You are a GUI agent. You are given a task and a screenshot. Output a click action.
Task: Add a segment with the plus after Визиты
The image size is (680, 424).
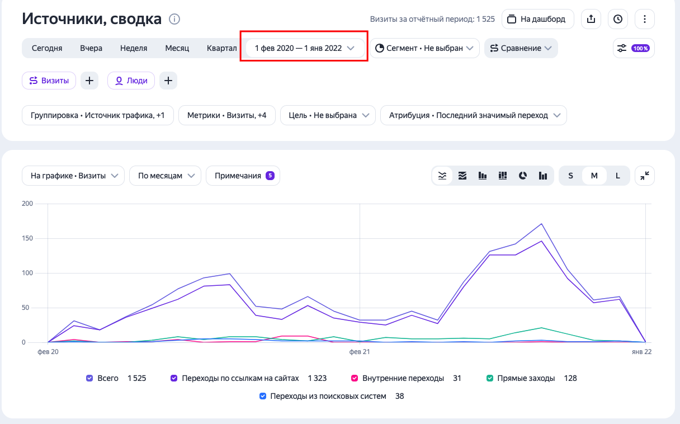click(89, 81)
